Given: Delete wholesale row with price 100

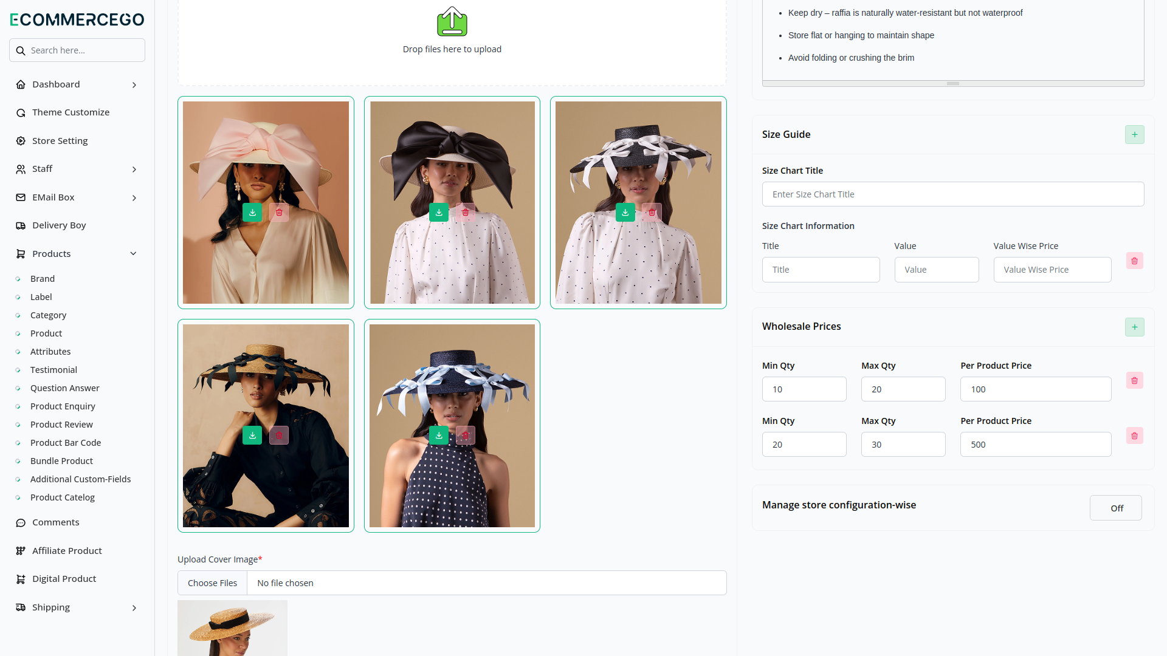Looking at the screenshot, I should point(1134,381).
